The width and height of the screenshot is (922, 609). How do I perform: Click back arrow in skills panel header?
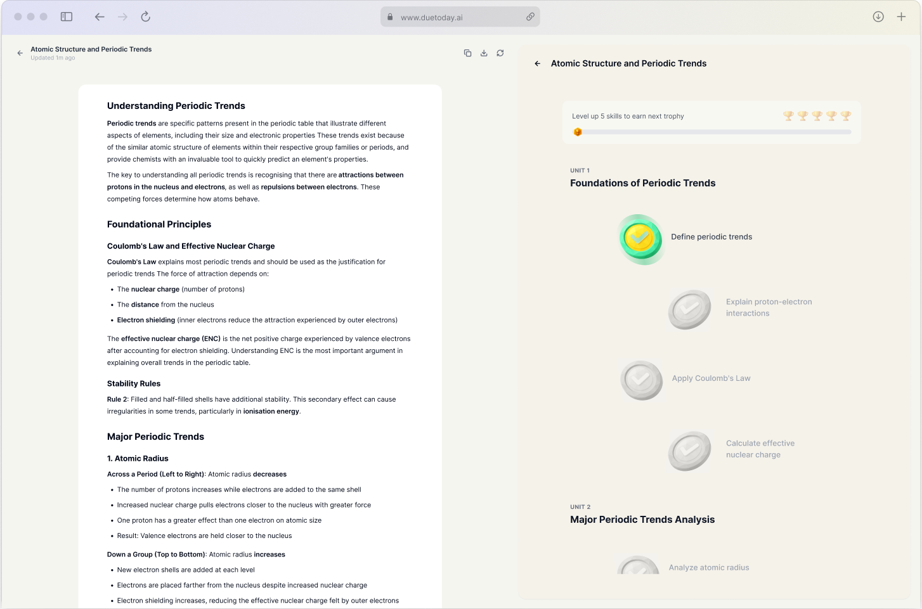click(x=538, y=64)
